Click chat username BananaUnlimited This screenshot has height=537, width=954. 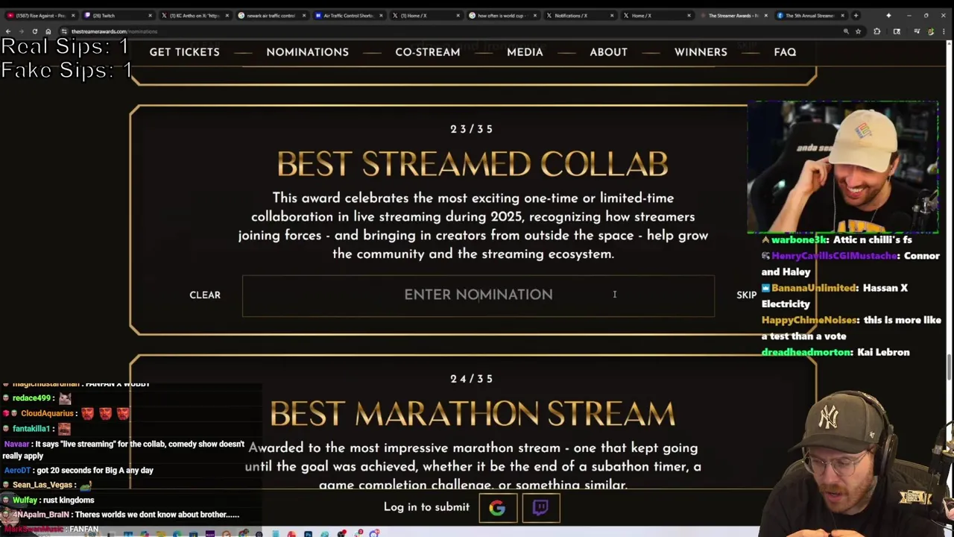coord(813,288)
